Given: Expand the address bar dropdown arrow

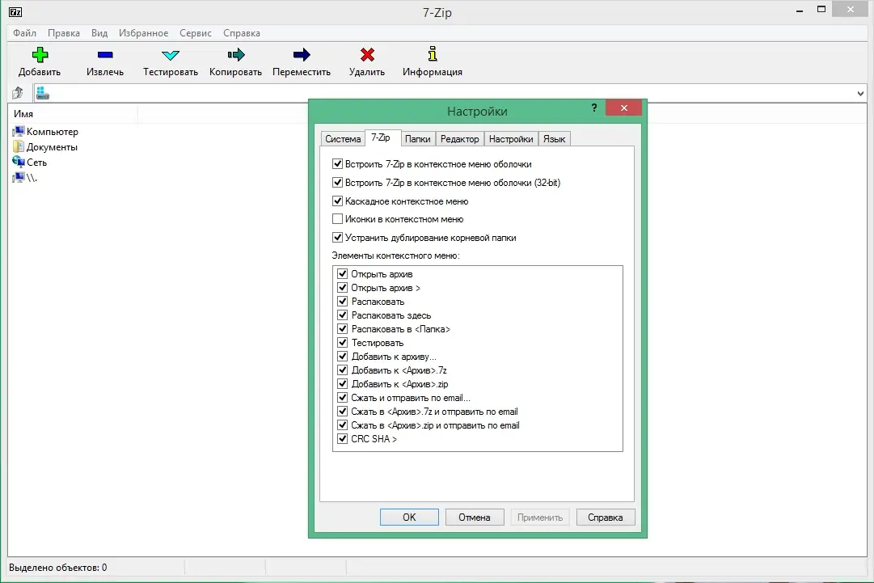Looking at the screenshot, I should tap(860, 93).
